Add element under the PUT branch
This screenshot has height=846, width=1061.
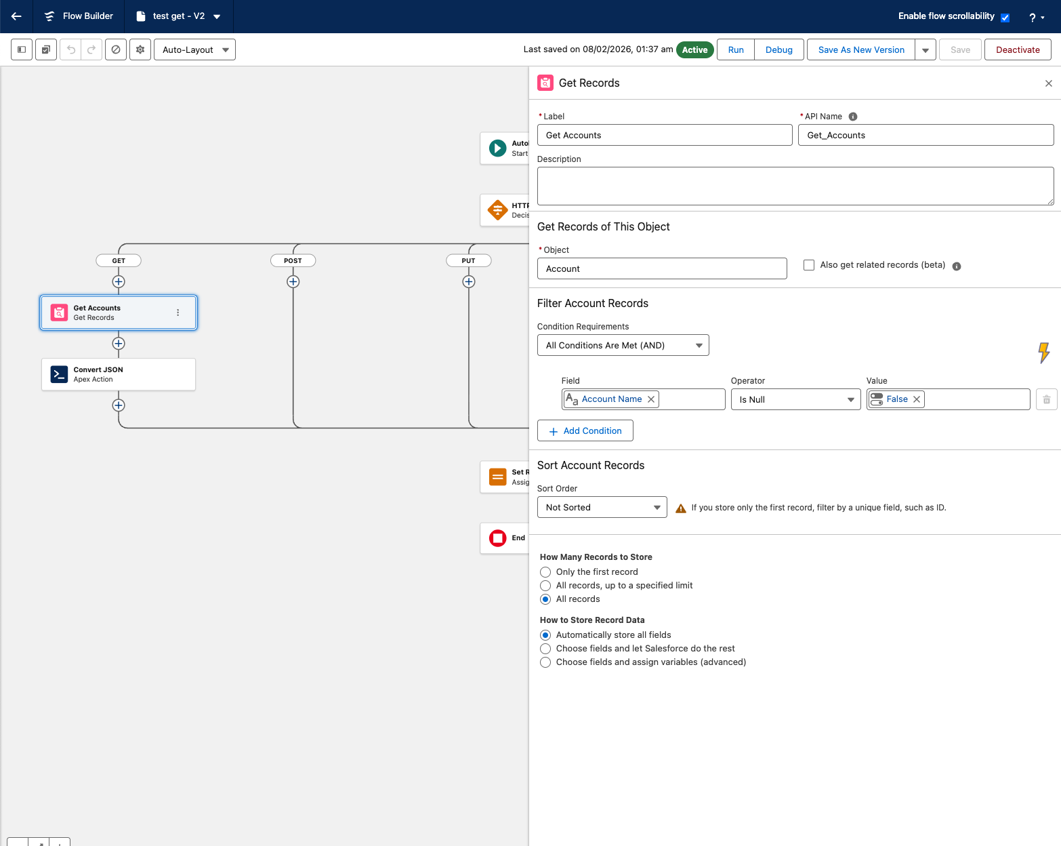pos(469,281)
